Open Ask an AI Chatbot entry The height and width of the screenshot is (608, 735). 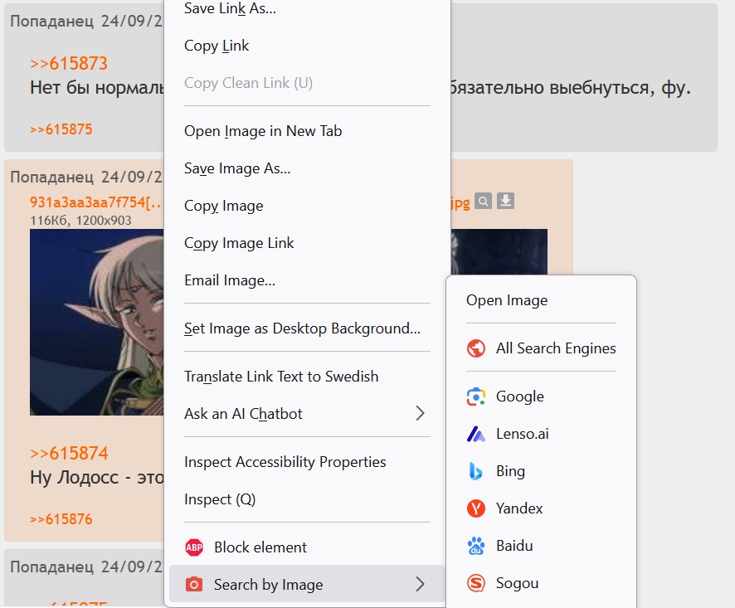[x=307, y=414]
